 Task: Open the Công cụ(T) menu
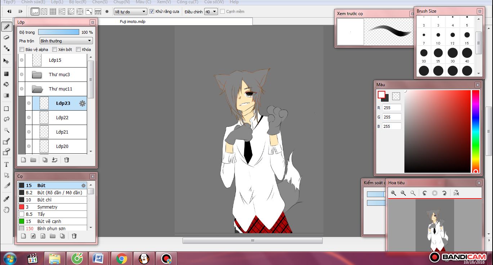coord(187,2)
